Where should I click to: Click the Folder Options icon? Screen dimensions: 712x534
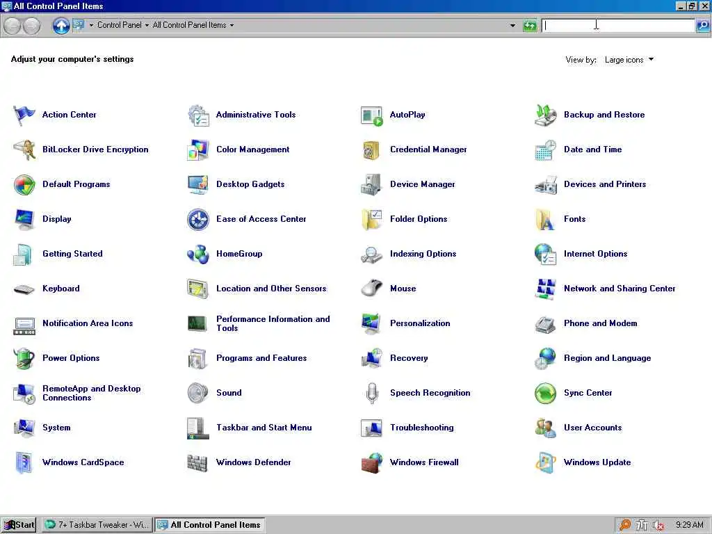(372, 219)
